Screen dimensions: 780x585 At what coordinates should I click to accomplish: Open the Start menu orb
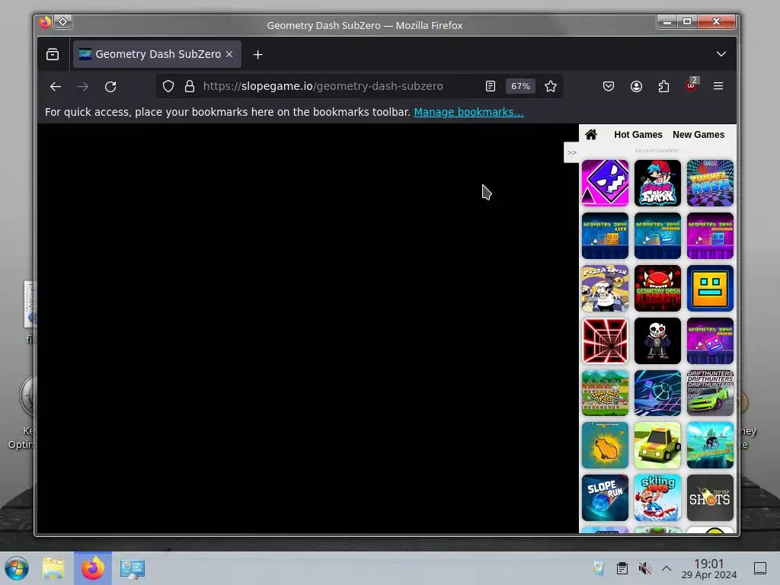click(17, 568)
